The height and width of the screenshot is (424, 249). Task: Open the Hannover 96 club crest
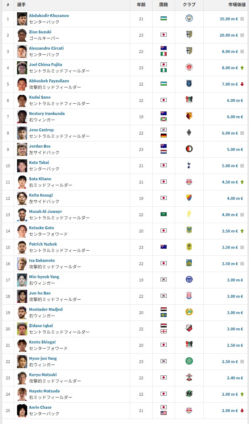tap(189, 394)
